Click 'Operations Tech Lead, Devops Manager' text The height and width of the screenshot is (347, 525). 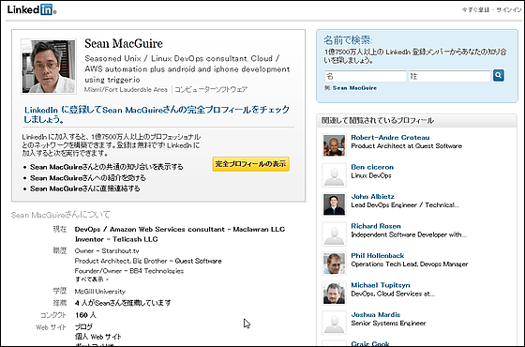tap(409, 264)
